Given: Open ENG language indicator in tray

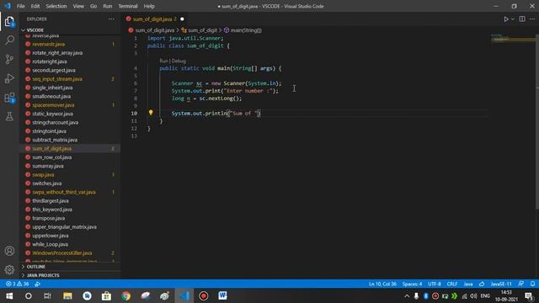Looking at the screenshot, I should coord(485,295).
